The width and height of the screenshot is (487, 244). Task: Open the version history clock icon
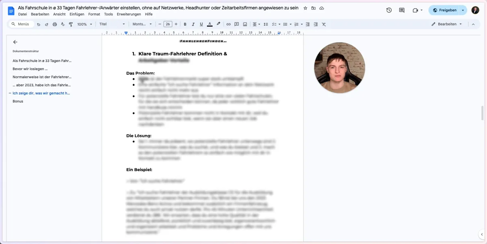coord(389,10)
